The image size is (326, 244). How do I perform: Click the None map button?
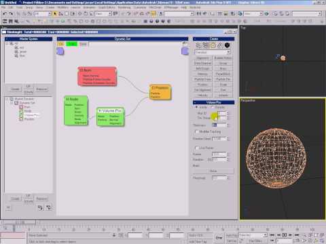click(213, 171)
